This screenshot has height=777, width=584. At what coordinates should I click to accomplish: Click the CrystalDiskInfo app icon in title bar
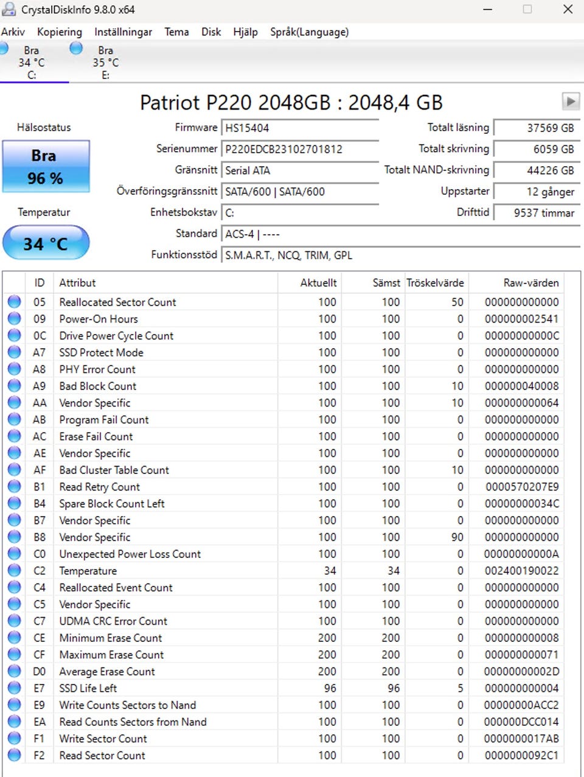coord(9,10)
